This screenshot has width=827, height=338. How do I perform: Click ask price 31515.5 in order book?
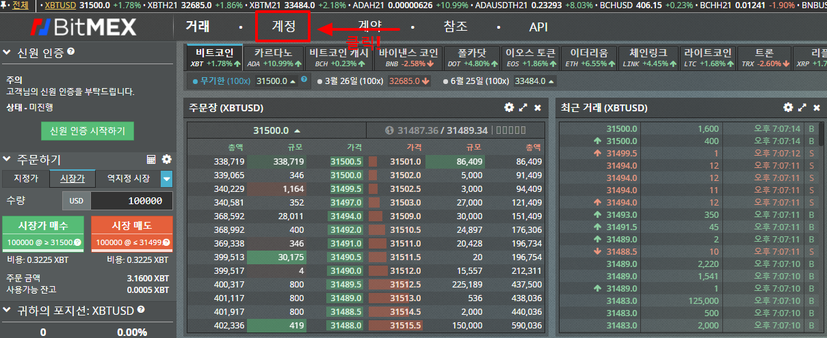point(405,326)
